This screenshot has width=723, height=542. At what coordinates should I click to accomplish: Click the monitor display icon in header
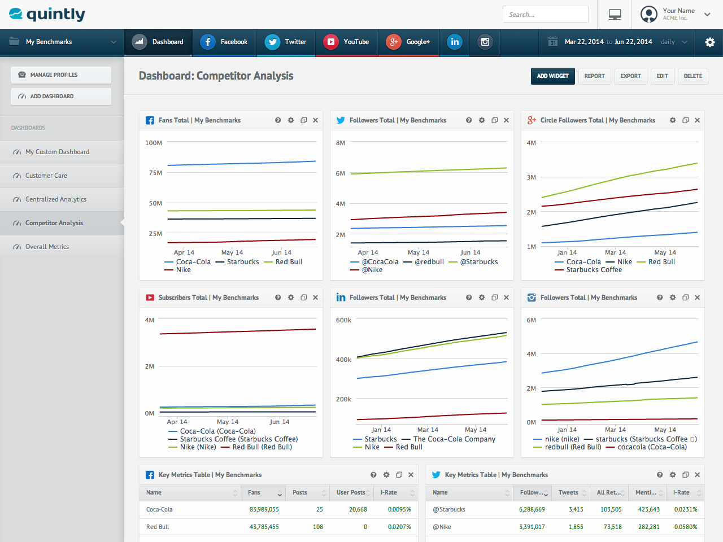click(615, 15)
